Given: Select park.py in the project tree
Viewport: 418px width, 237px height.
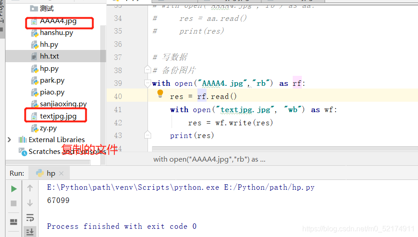Looking at the screenshot, I should 52,80.
